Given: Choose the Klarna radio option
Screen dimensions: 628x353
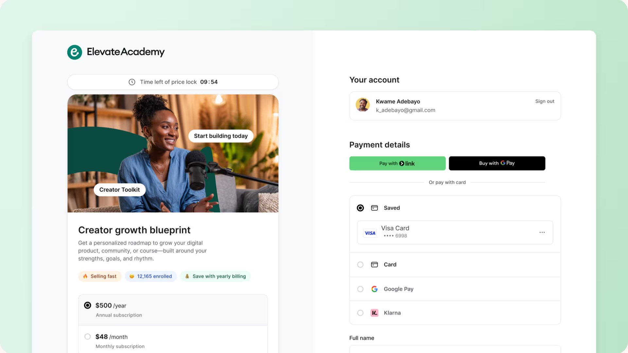Looking at the screenshot, I should (360, 313).
